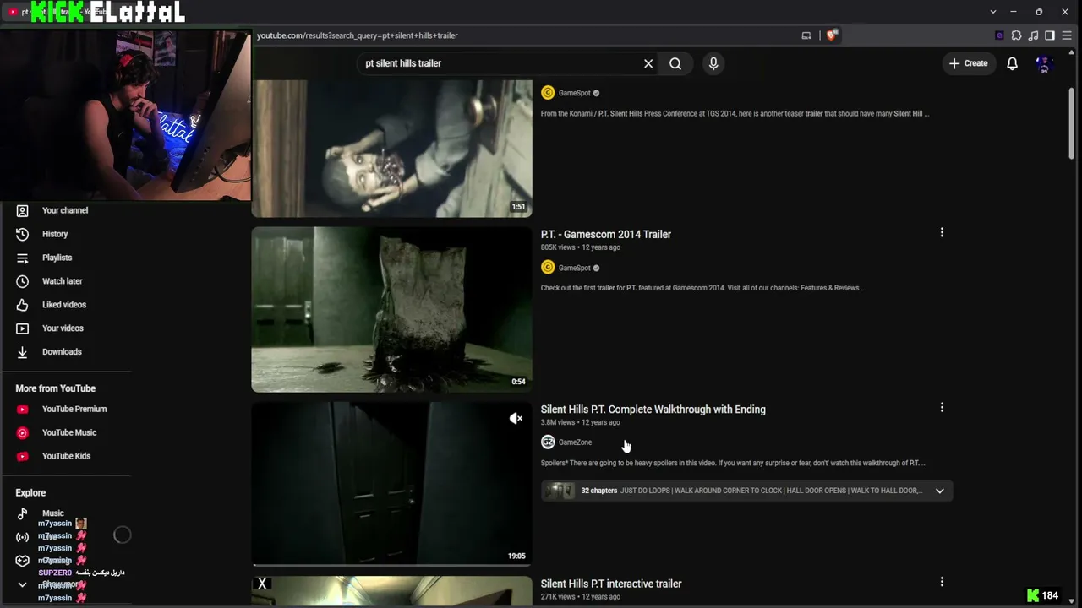Open the account avatar menu
The image size is (1082, 608).
pos(1044,63)
